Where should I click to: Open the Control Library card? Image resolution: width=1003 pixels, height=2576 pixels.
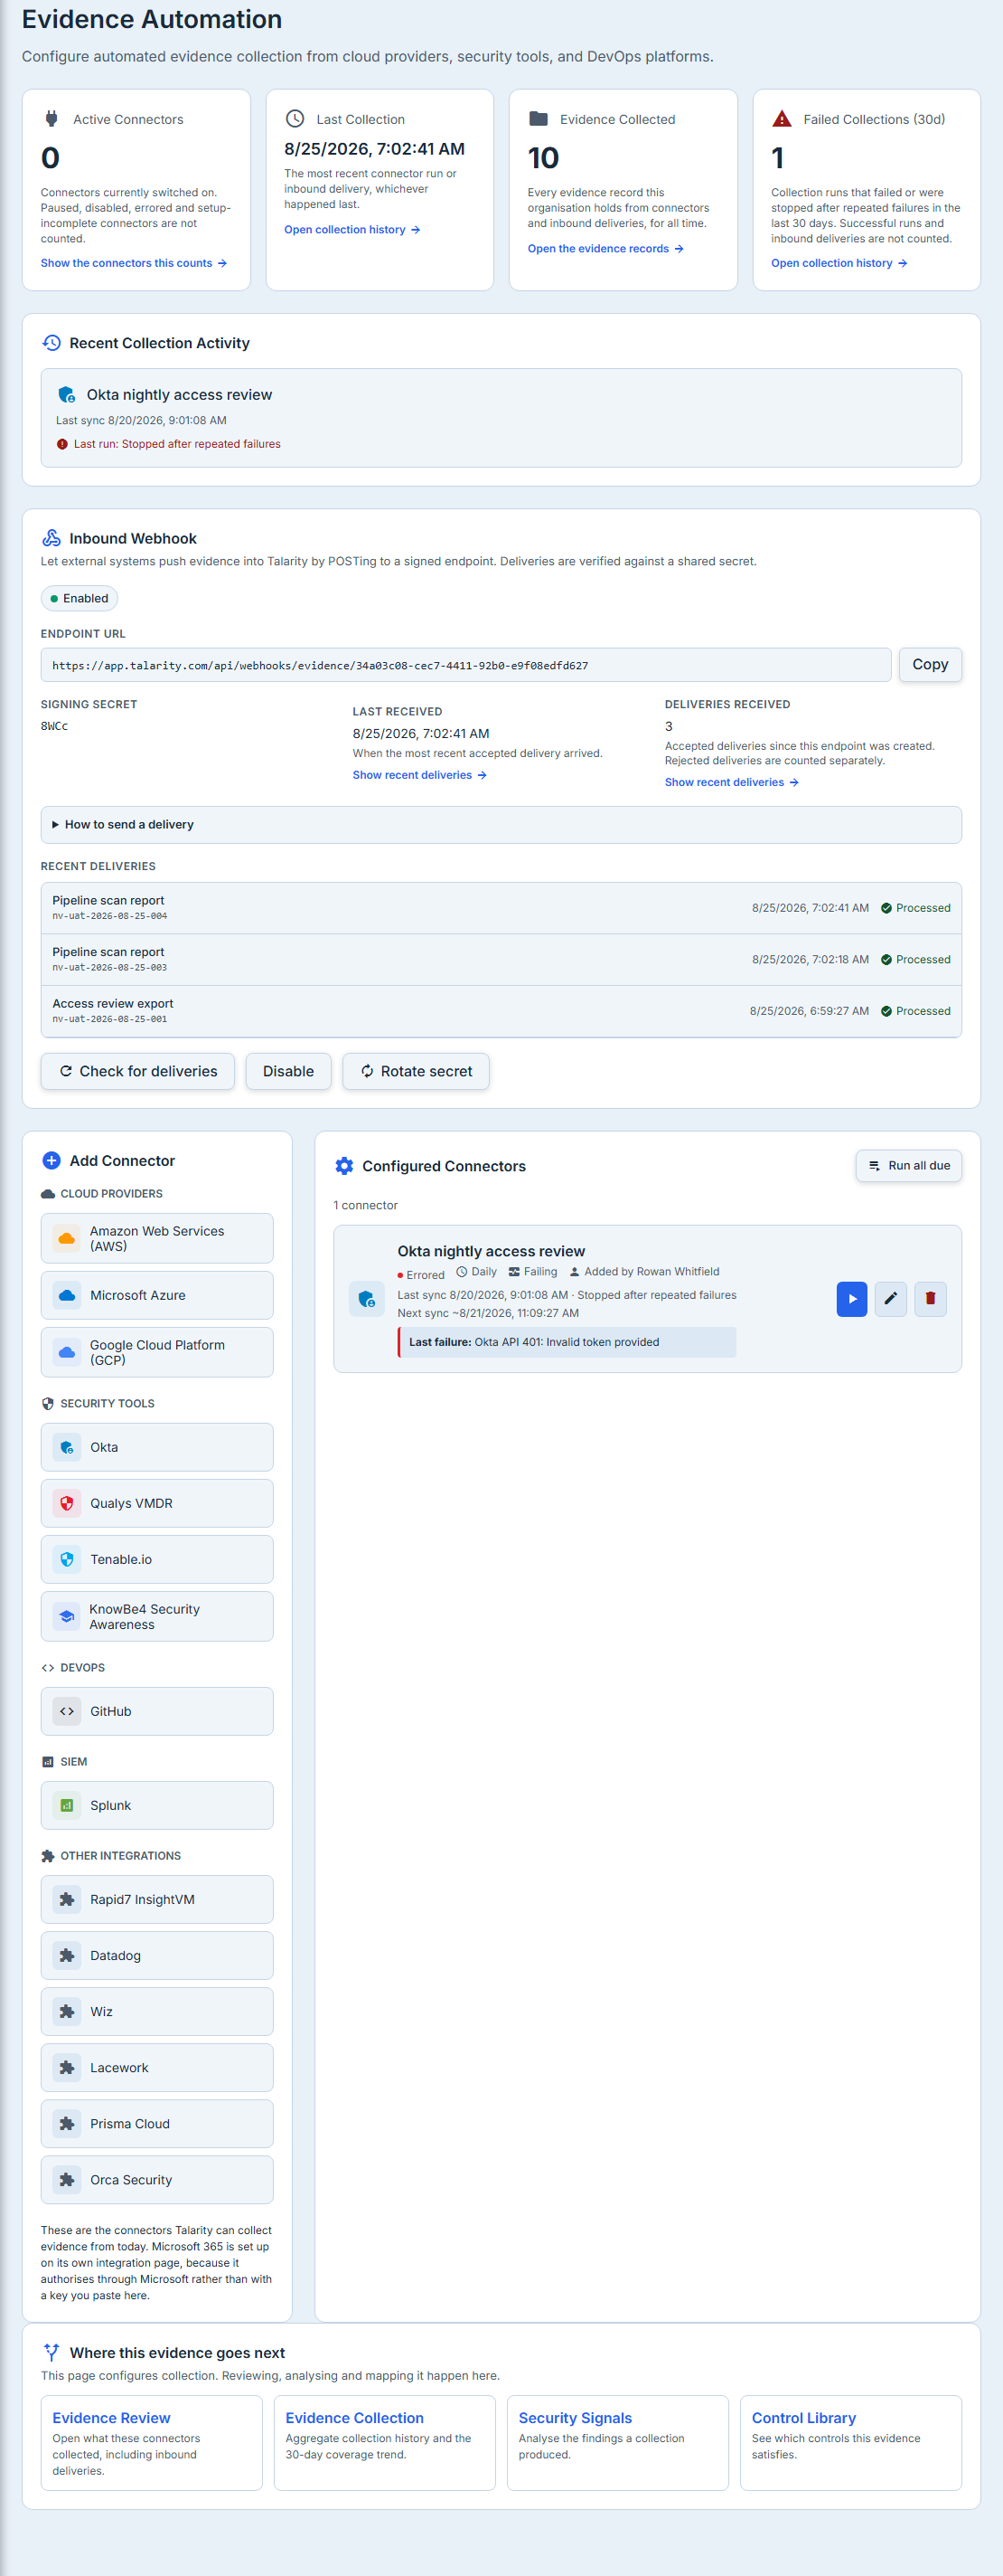coord(851,2442)
